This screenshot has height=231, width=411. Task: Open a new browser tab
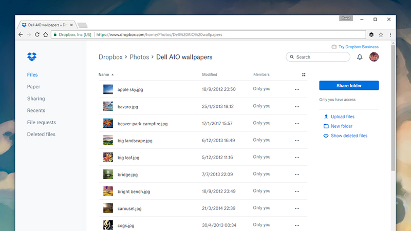[x=83, y=25]
